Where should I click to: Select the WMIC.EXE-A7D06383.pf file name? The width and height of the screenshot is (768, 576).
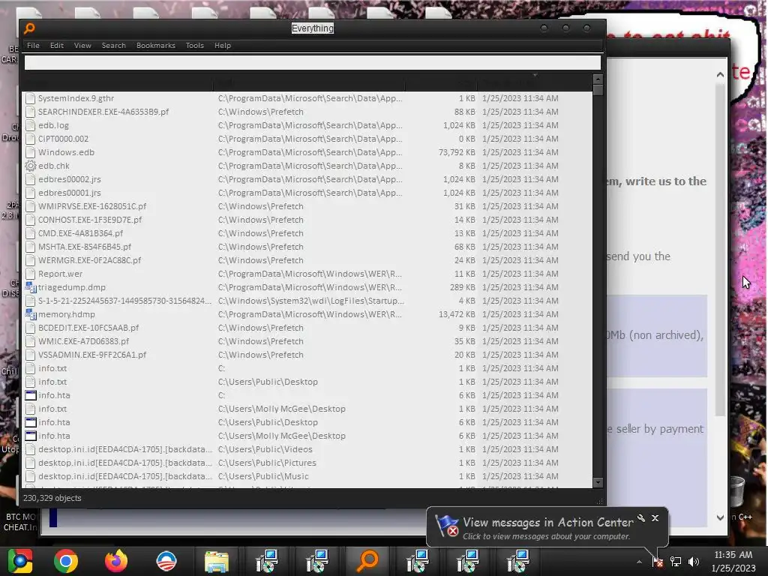click(84, 341)
